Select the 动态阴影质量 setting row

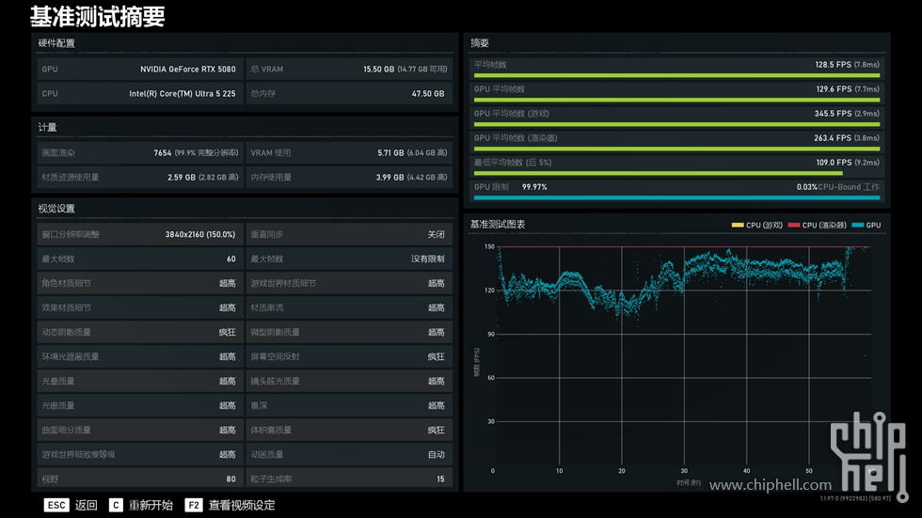pos(138,332)
